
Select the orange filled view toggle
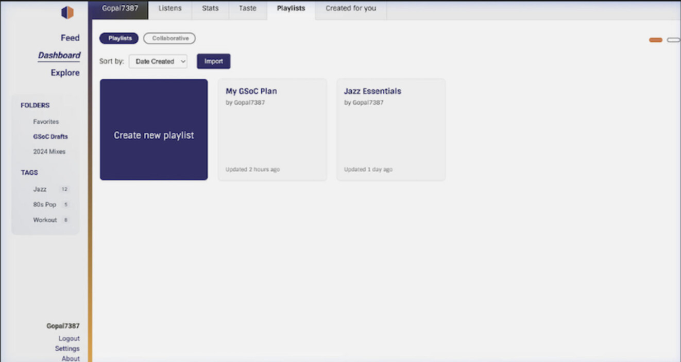point(655,40)
